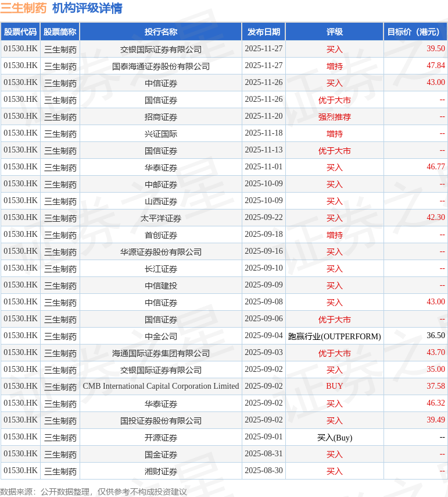Click 兴证国际 broker name

point(161,134)
